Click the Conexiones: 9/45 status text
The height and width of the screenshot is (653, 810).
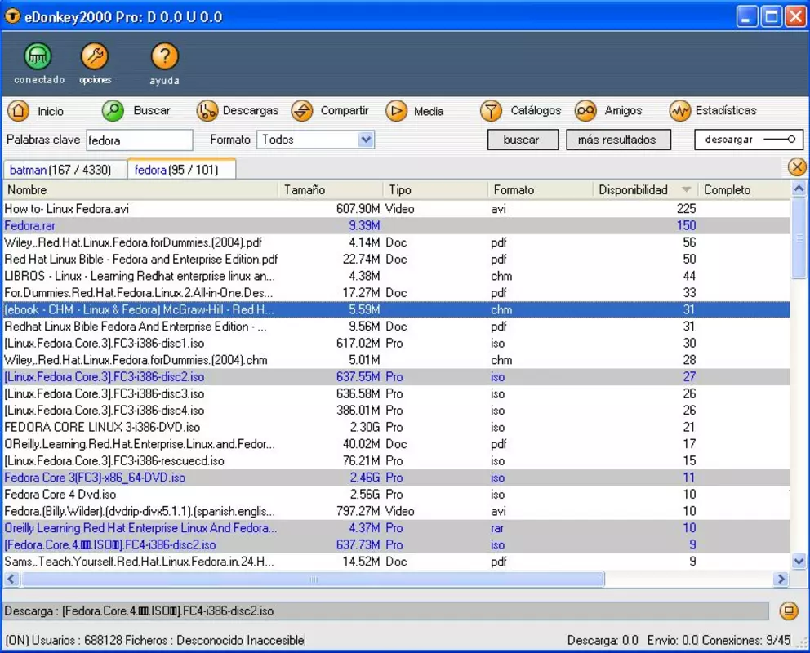[746, 640]
